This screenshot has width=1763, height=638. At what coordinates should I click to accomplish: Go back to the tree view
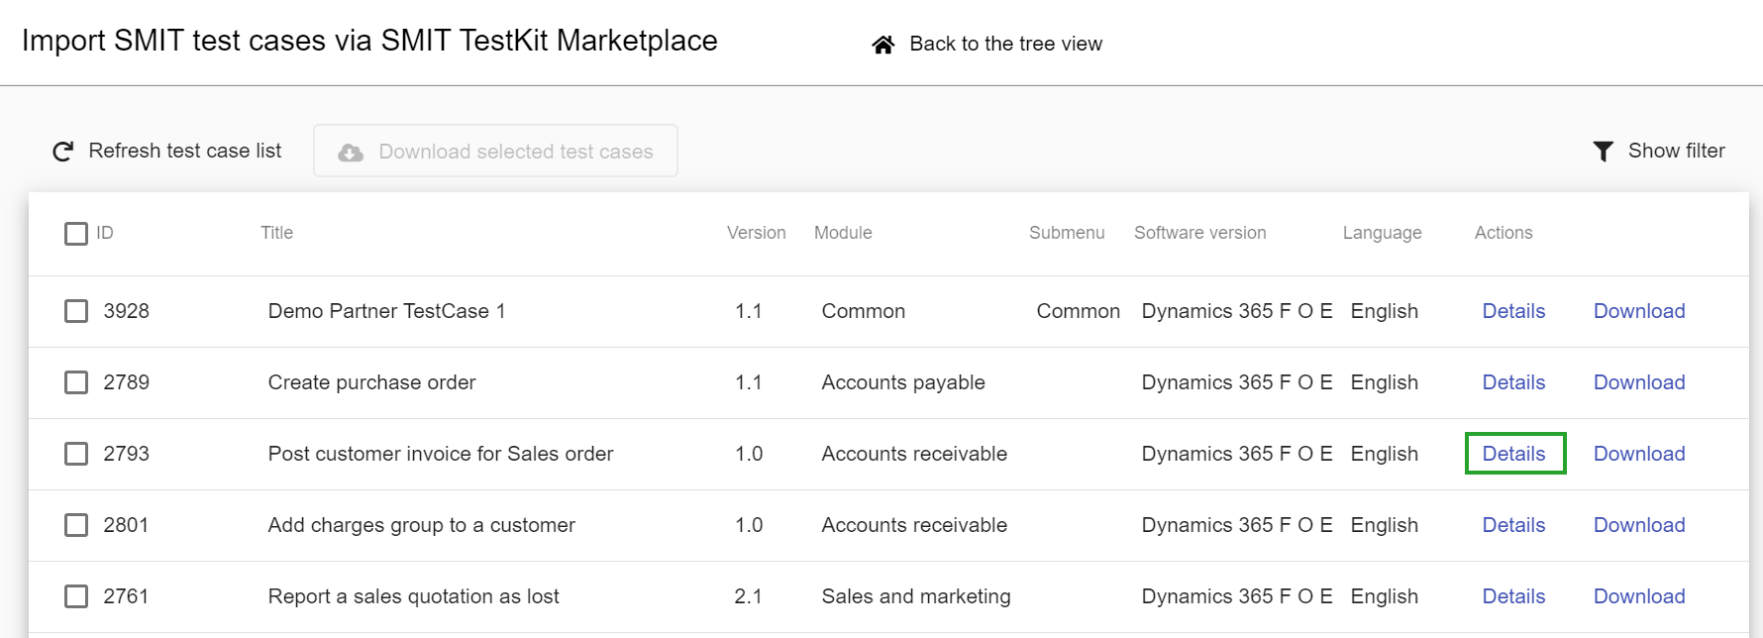[x=1005, y=45]
